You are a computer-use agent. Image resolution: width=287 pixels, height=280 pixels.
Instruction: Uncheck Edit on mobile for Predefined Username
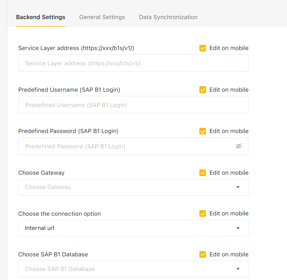(x=203, y=90)
